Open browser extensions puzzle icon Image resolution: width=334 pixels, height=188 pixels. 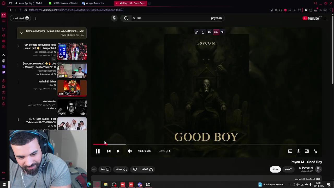[311, 10]
